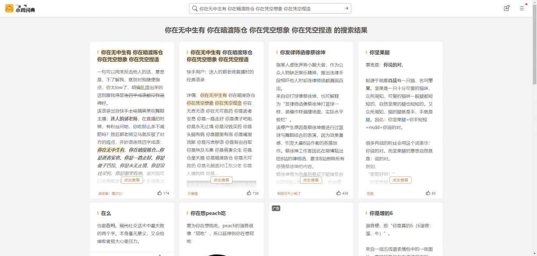
Task: Click the bold 肖战 keyword
Action: tap(393, 80)
